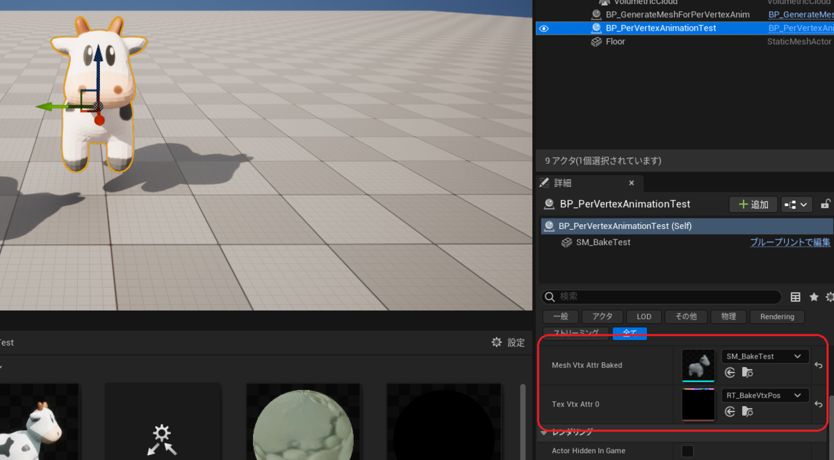Click the 追加 button to add a component
The image size is (834, 460).
(x=753, y=204)
